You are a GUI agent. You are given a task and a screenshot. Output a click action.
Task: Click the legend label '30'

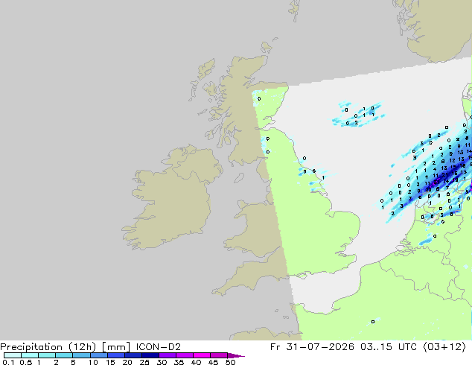point(162,362)
